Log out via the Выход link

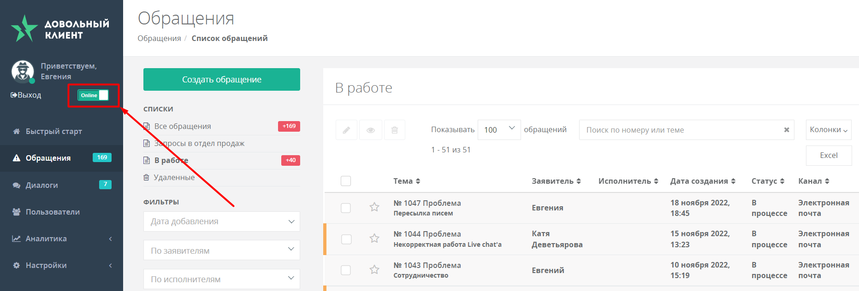tap(26, 95)
